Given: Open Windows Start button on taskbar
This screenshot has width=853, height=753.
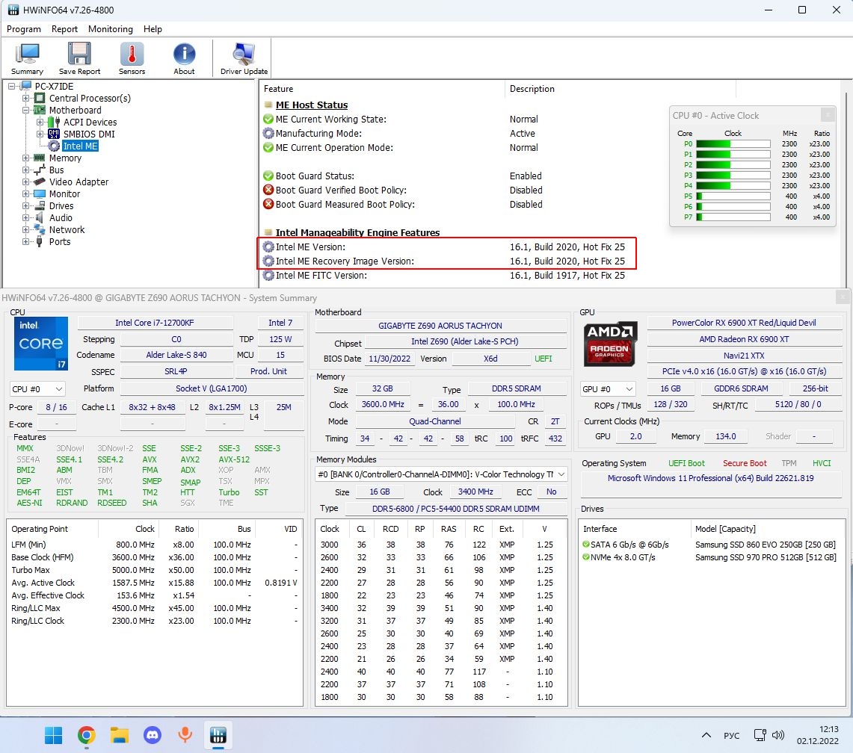Looking at the screenshot, I should tap(53, 735).
